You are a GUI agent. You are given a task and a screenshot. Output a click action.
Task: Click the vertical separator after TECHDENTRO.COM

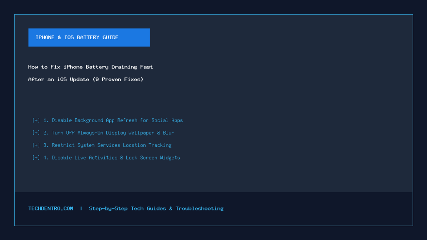pyautogui.click(x=81, y=208)
